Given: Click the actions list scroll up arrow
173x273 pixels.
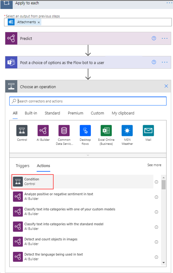Looking at the screenshot, I should coord(163,178).
